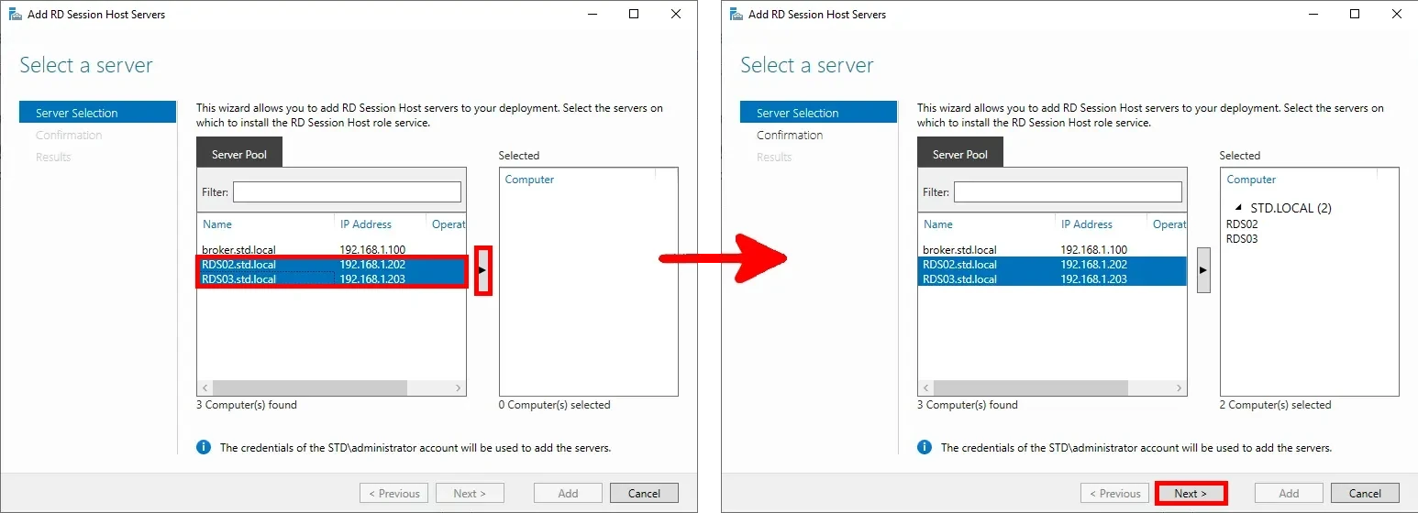Open Server Selection step in left window

97,113
